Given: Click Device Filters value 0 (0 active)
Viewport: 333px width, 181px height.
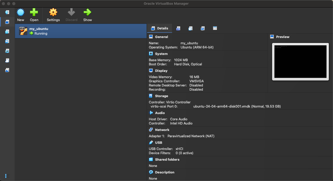Looking at the screenshot, I should pos(185,153).
